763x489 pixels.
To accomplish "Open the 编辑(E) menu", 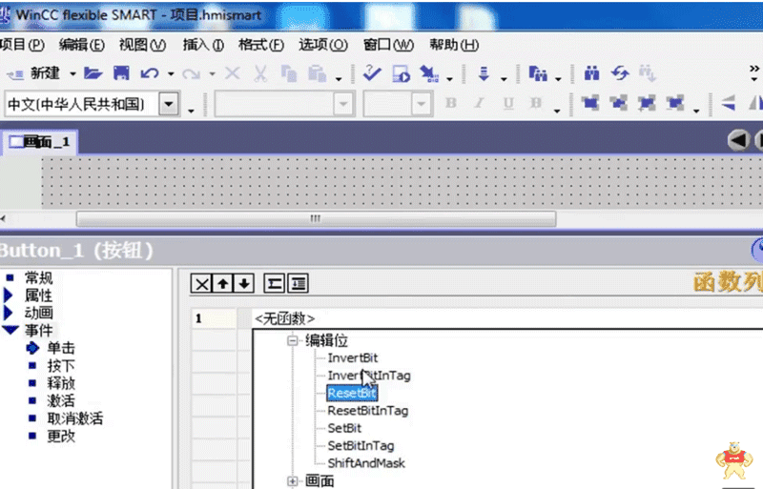I will (81, 45).
